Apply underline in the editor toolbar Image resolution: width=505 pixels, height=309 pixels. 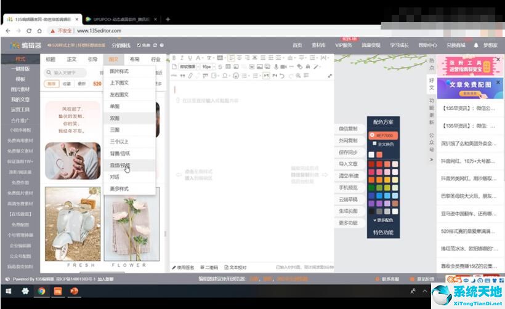(x=190, y=58)
